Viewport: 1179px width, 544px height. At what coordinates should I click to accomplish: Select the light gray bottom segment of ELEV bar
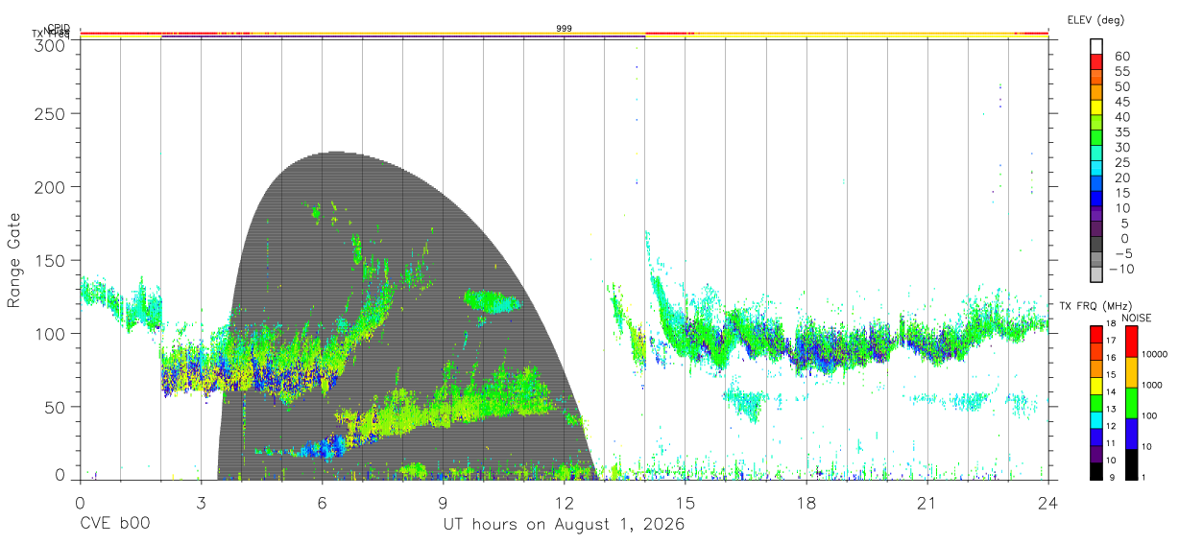pyautogui.click(x=1097, y=274)
